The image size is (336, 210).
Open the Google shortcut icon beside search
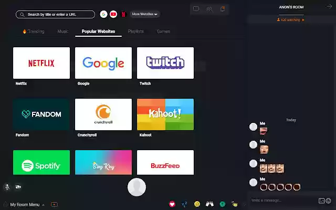pyautogui.click(x=104, y=14)
